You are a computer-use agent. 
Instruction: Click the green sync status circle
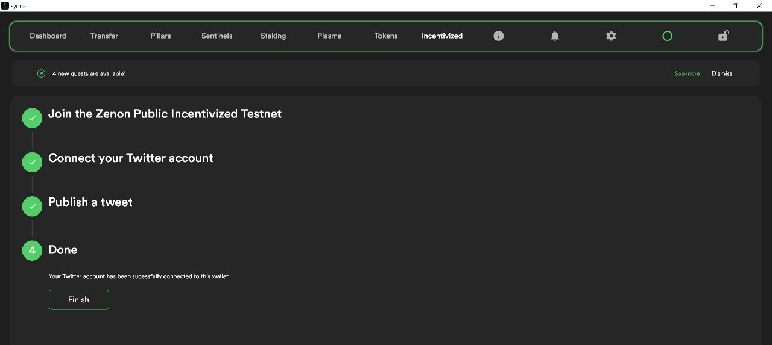pos(667,36)
